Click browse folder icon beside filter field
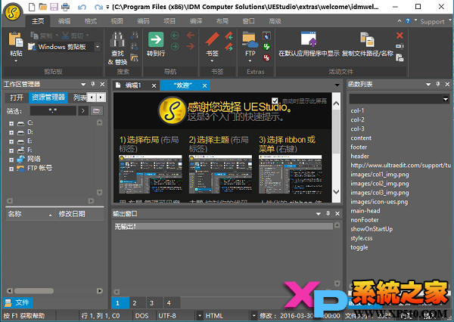Image resolution: width=454 pixels, height=322 pixels. (x=96, y=110)
